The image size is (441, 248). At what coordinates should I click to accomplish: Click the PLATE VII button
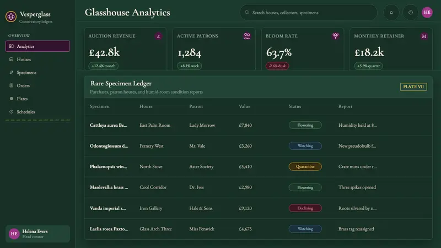tap(413, 87)
